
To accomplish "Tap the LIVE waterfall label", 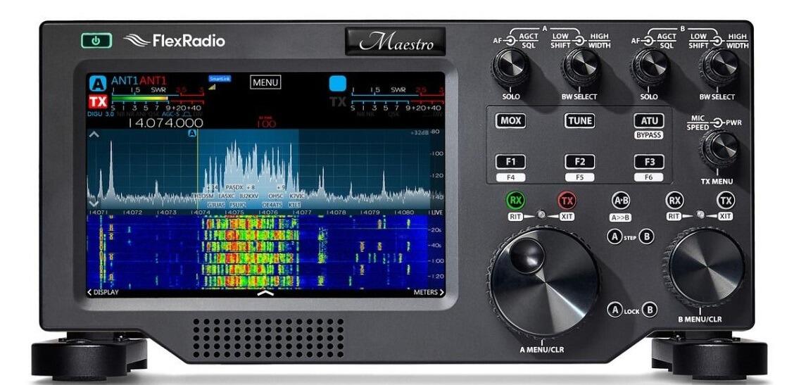I will [x=437, y=213].
